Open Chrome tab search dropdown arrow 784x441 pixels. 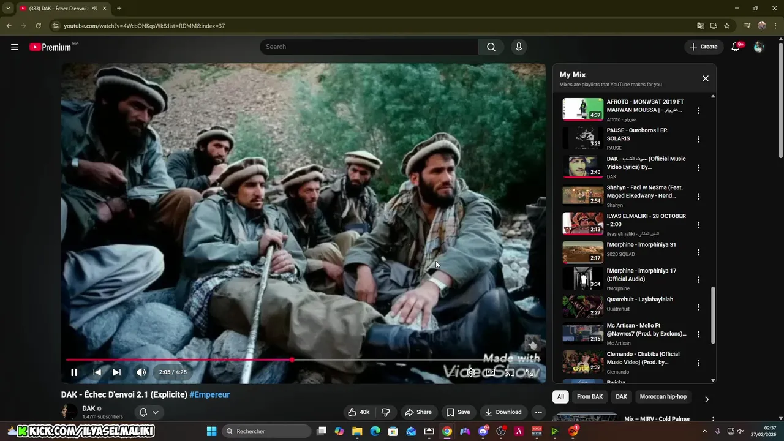8,8
